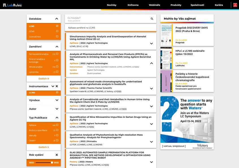Click the LabRulez logo
The width and height of the screenshot is (239, 168).
[12, 5]
